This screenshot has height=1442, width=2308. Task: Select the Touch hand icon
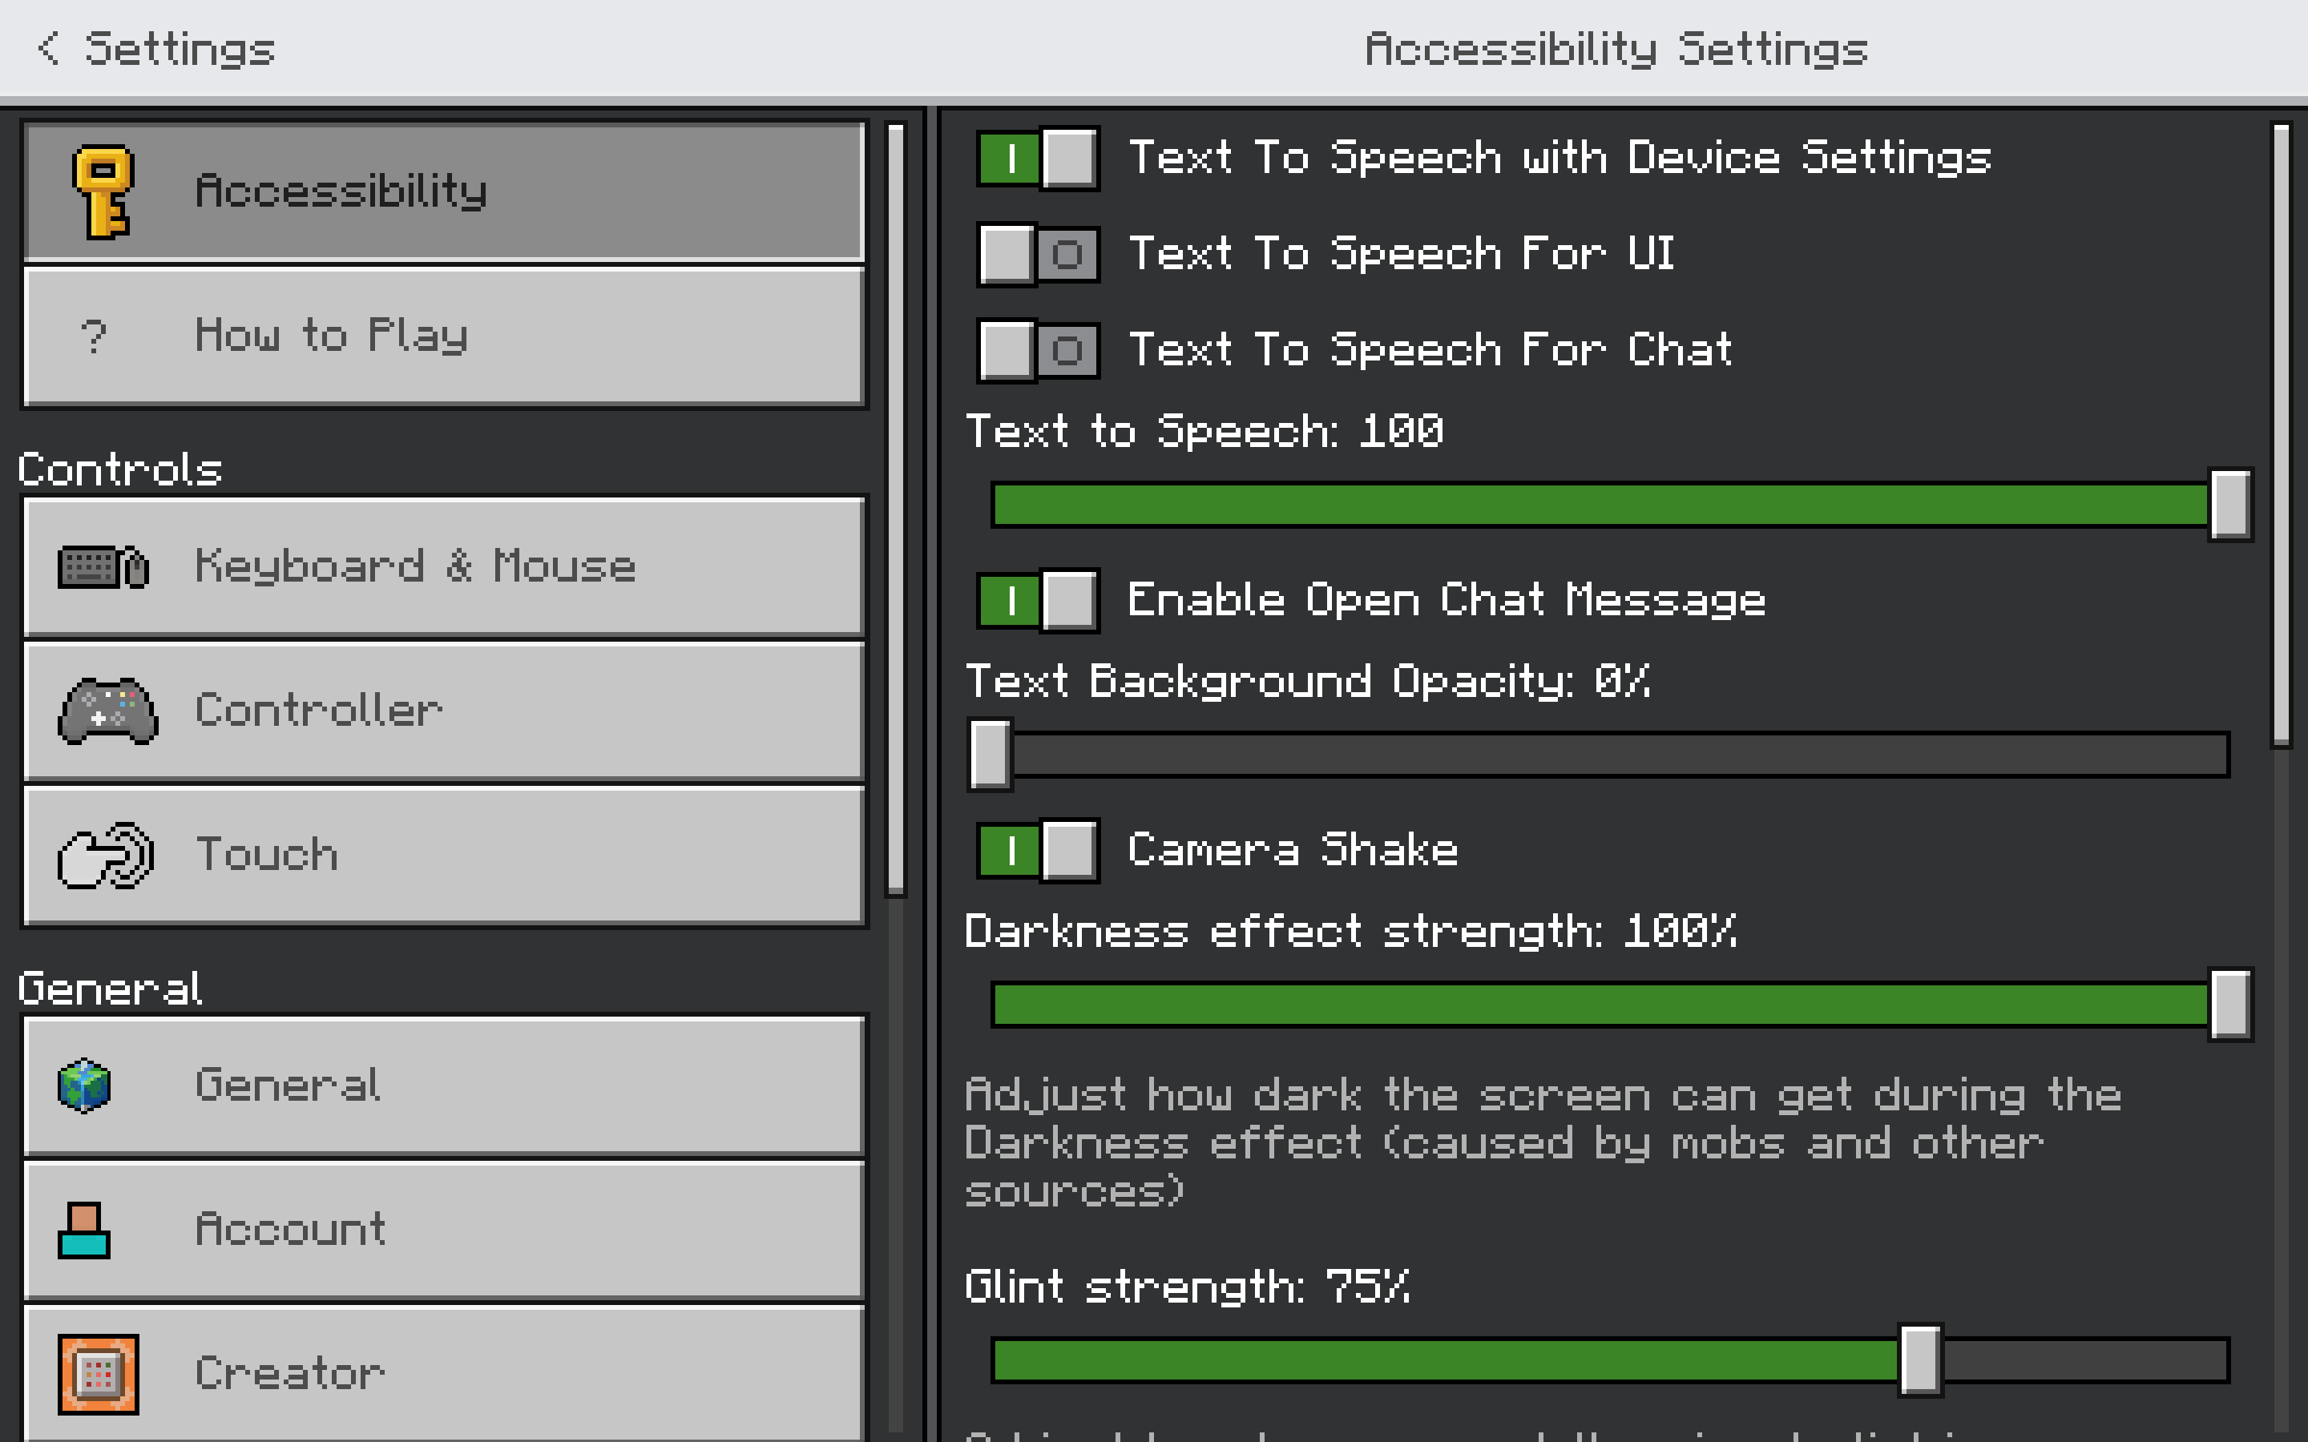105,855
